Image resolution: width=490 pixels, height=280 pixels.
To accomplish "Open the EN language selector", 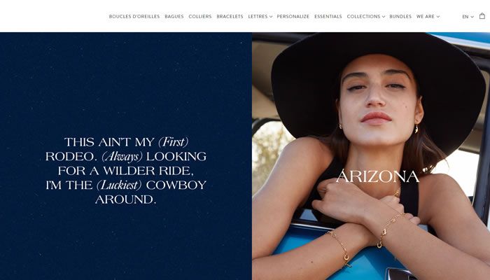I will [468, 17].
